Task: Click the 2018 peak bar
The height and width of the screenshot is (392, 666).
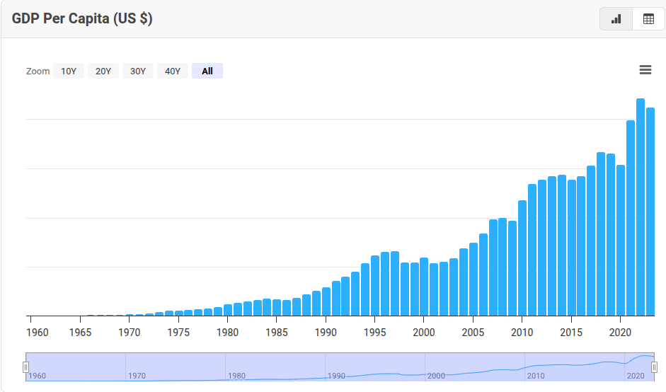Action: click(601, 234)
